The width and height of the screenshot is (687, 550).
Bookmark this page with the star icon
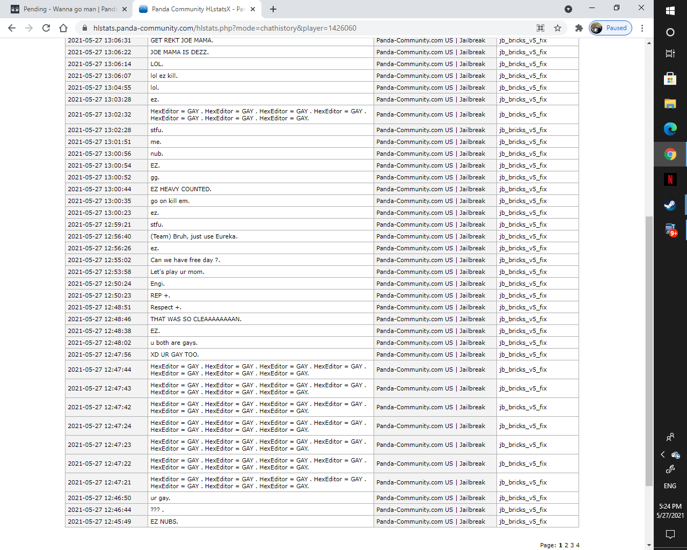pos(558,28)
